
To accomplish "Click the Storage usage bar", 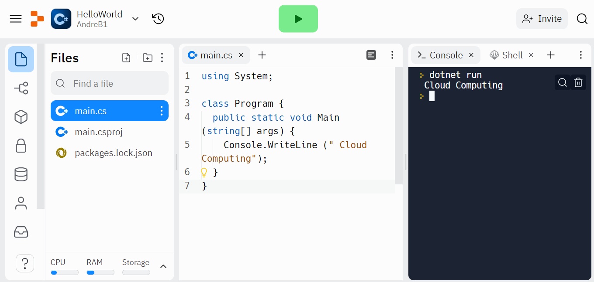I will pyautogui.click(x=136, y=272).
